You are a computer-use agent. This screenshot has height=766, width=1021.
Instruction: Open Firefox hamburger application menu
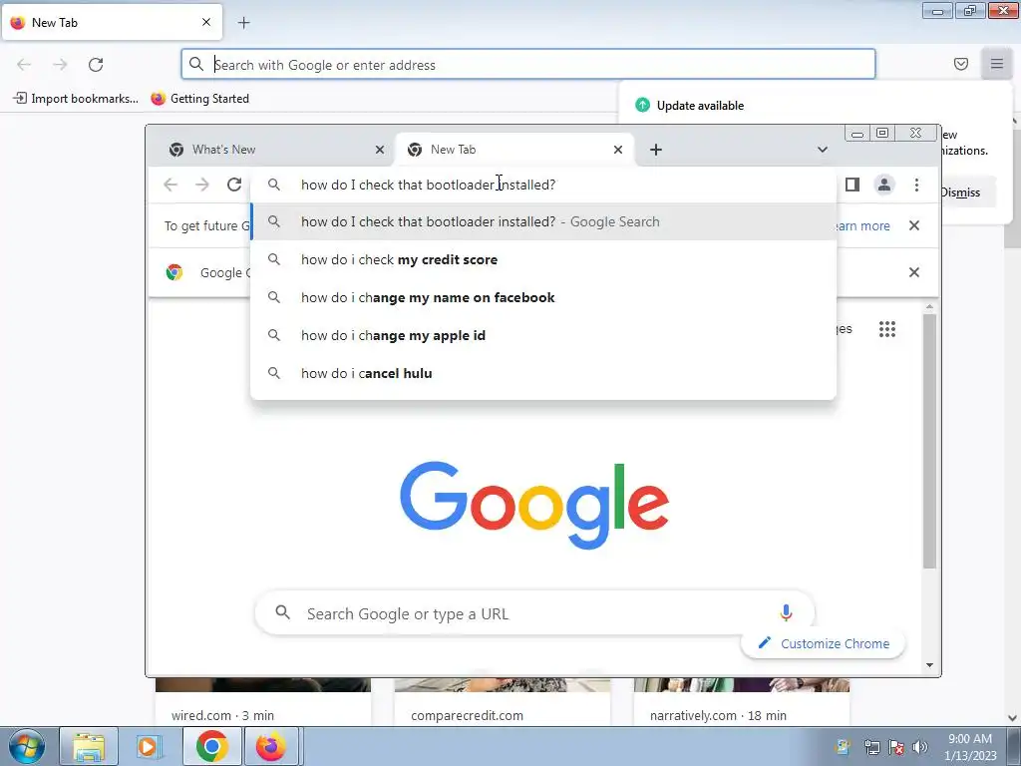996,64
